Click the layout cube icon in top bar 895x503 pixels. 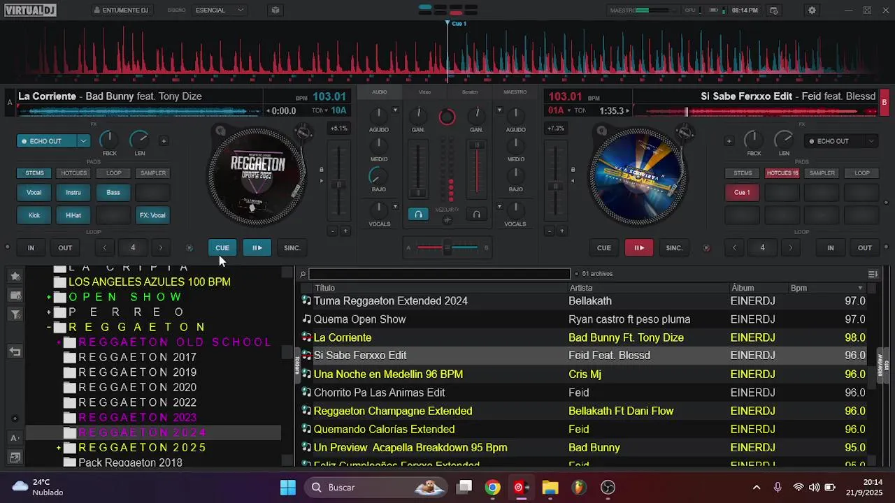pos(275,10)
